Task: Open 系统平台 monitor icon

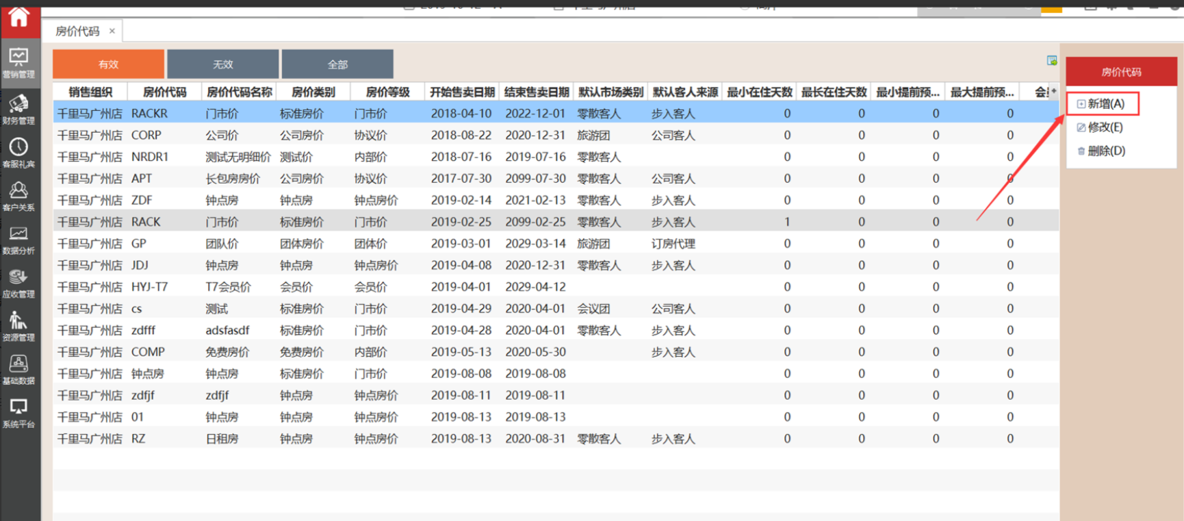Action: pyautogui.click(x=18, y=413)
